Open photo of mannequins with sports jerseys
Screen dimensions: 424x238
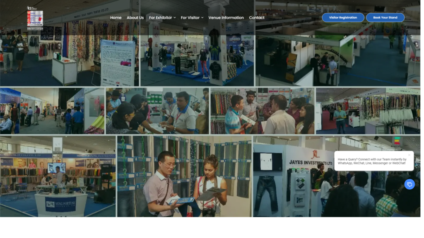tap(197, 43)
